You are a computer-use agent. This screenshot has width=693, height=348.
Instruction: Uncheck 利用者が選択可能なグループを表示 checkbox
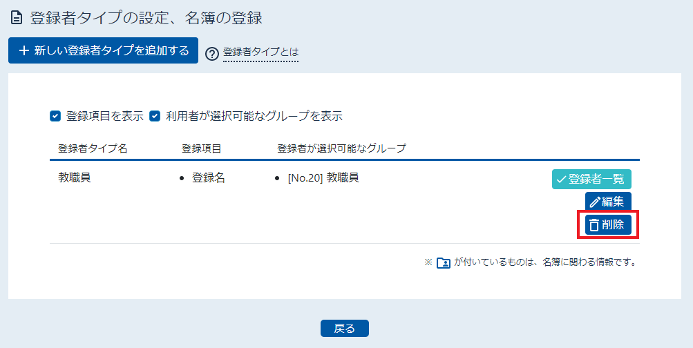(155, 116)
